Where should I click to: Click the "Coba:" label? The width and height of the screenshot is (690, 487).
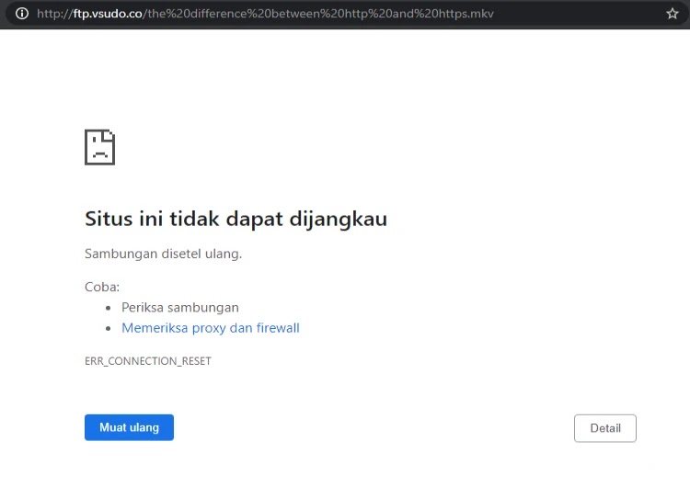click(102, 287)
